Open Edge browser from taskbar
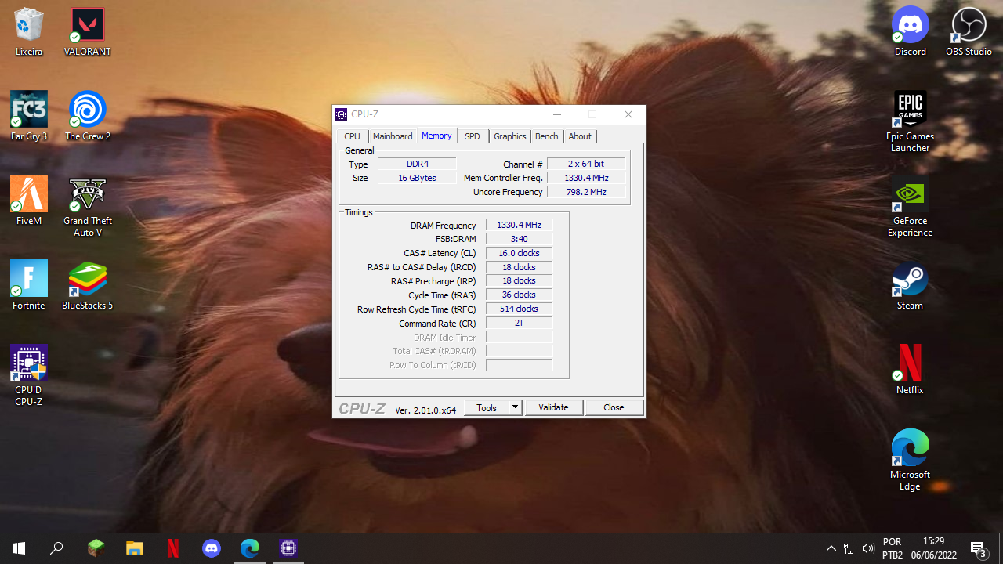The width and height of the screenshot is (1003, 564). (250, 548)
